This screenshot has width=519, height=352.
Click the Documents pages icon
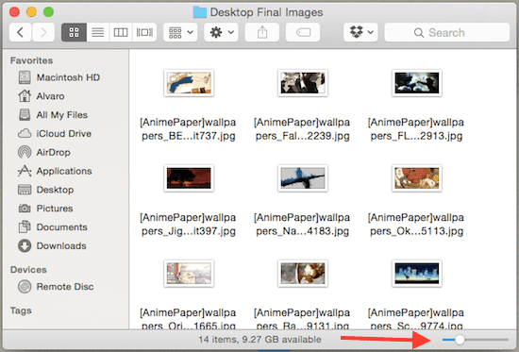25,227
